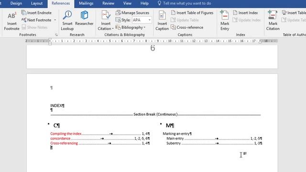
Task: Click Insert Table of Authorities button
Action: 294,13
